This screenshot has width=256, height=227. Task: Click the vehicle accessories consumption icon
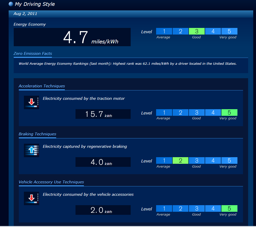(31, 198)
